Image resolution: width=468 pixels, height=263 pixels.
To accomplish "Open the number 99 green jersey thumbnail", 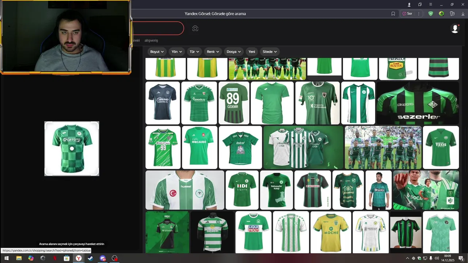I will point(163,148).
